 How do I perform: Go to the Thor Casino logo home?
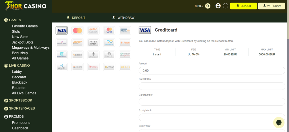click(x=26, y=6)
